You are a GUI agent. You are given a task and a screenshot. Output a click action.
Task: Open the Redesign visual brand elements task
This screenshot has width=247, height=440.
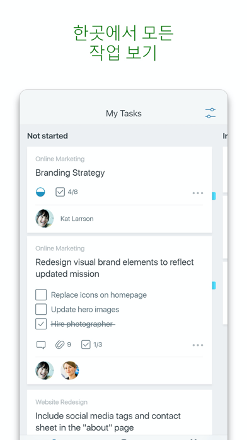click(115, 268)
